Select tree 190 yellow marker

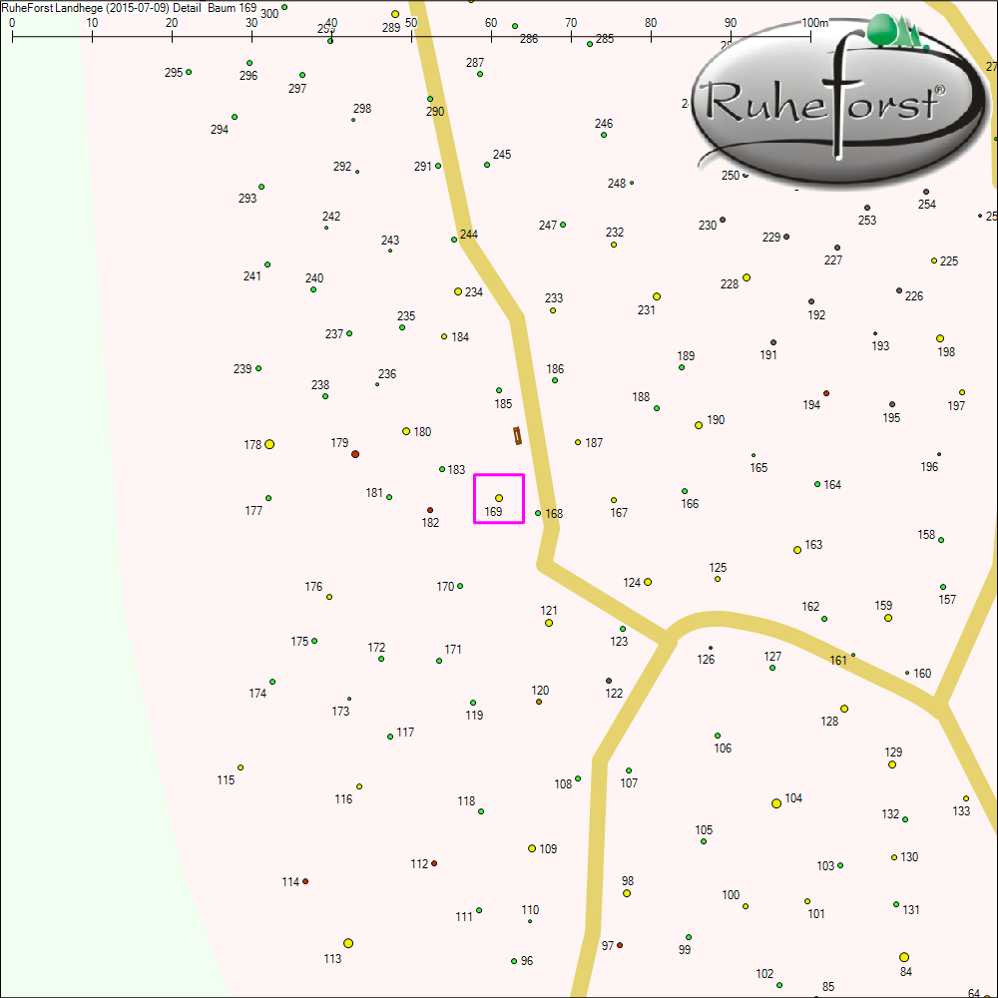[699, 425]
